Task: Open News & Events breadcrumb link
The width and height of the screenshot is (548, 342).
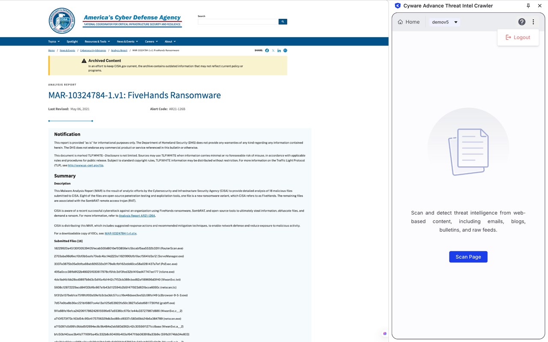Action: (x=67, y=50)
